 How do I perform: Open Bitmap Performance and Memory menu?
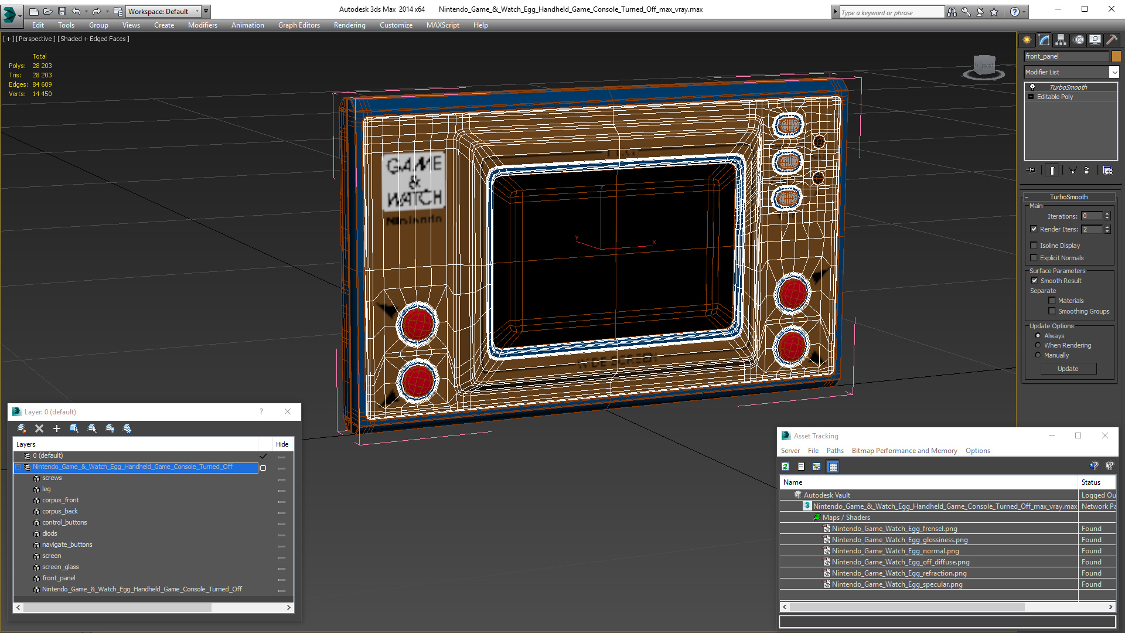pyautogui.click(x=904, y=451)
